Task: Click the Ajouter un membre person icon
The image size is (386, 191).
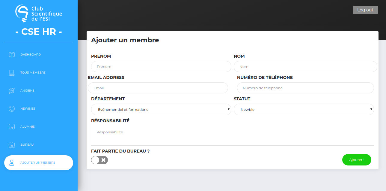Action: click(x=12, y=163)
